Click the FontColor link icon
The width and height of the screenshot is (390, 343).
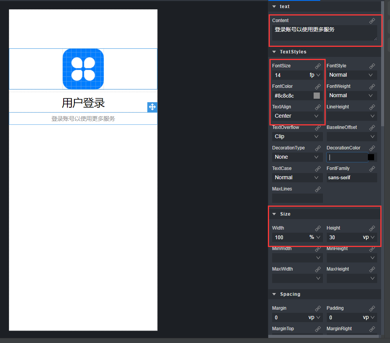pos(318,86)
